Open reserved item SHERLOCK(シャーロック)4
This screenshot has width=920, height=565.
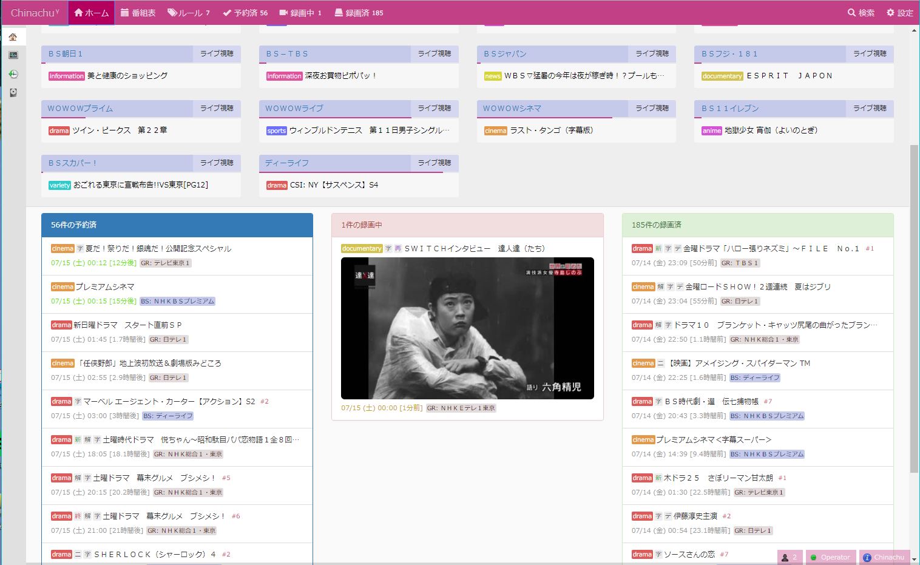pyautogui.click(x=177, y=554)
